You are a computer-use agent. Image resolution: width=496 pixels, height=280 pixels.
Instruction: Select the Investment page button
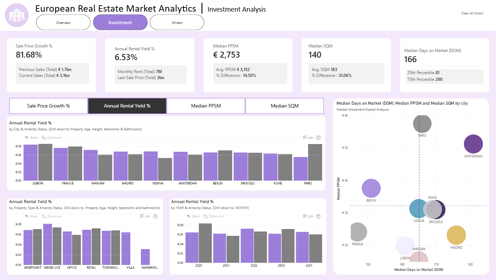pos(120,22)
